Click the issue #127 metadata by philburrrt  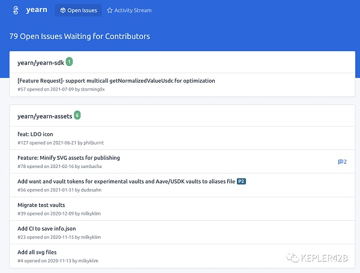(61, 143)
